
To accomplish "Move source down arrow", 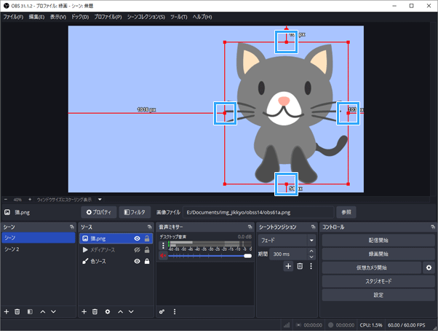I will (131, 311).
